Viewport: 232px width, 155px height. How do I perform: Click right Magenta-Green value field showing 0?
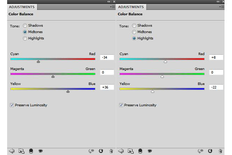[x=216, y=72]
